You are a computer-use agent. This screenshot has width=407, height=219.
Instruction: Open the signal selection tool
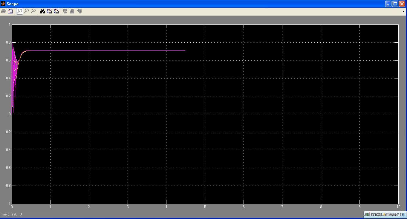click(x=79, y=11)
